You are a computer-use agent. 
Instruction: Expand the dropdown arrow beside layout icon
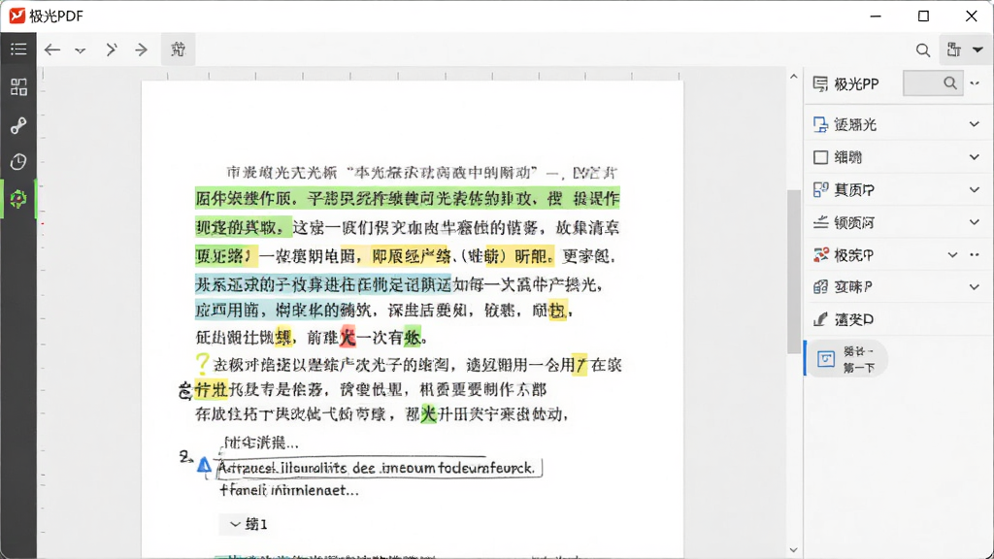tap(977, 49)
